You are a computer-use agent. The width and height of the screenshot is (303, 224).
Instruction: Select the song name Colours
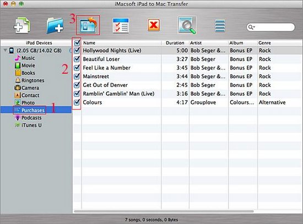(x=93, y=102)
